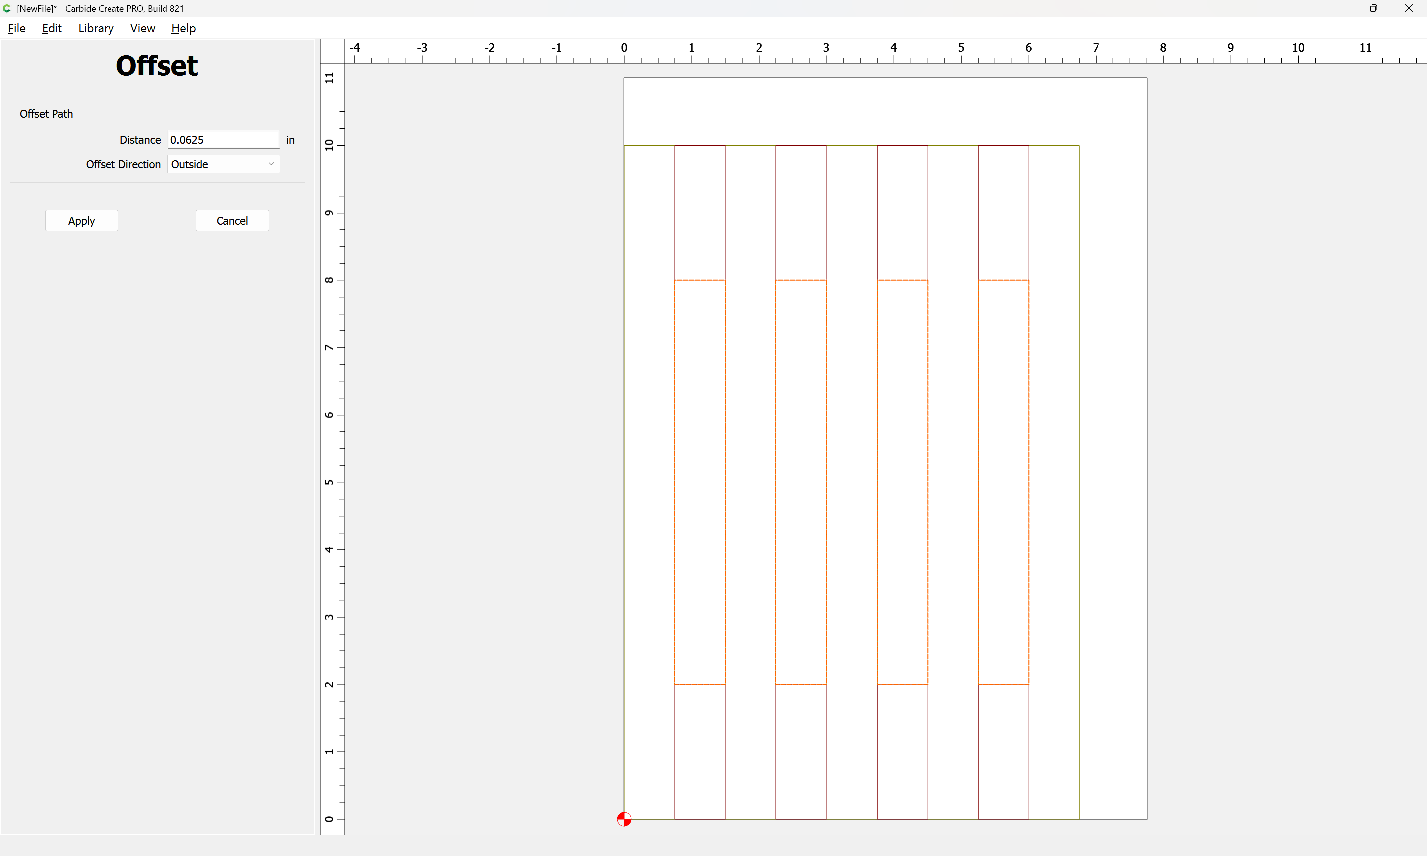The image size is (1427, 856).
Task: Restore down the application window
Action: 1373,8
